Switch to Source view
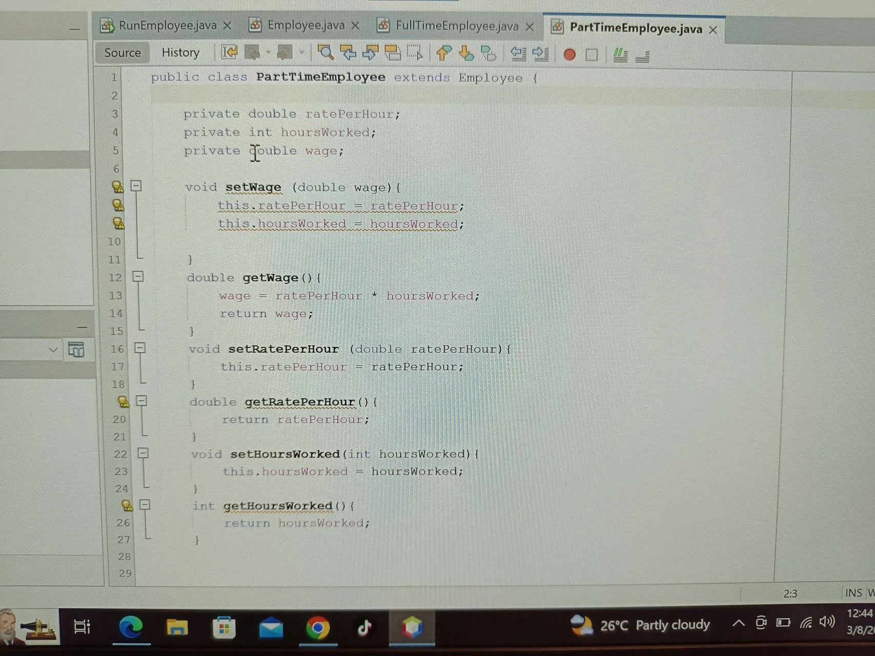Viewport: 875px width, 656px height. [123, 53]
